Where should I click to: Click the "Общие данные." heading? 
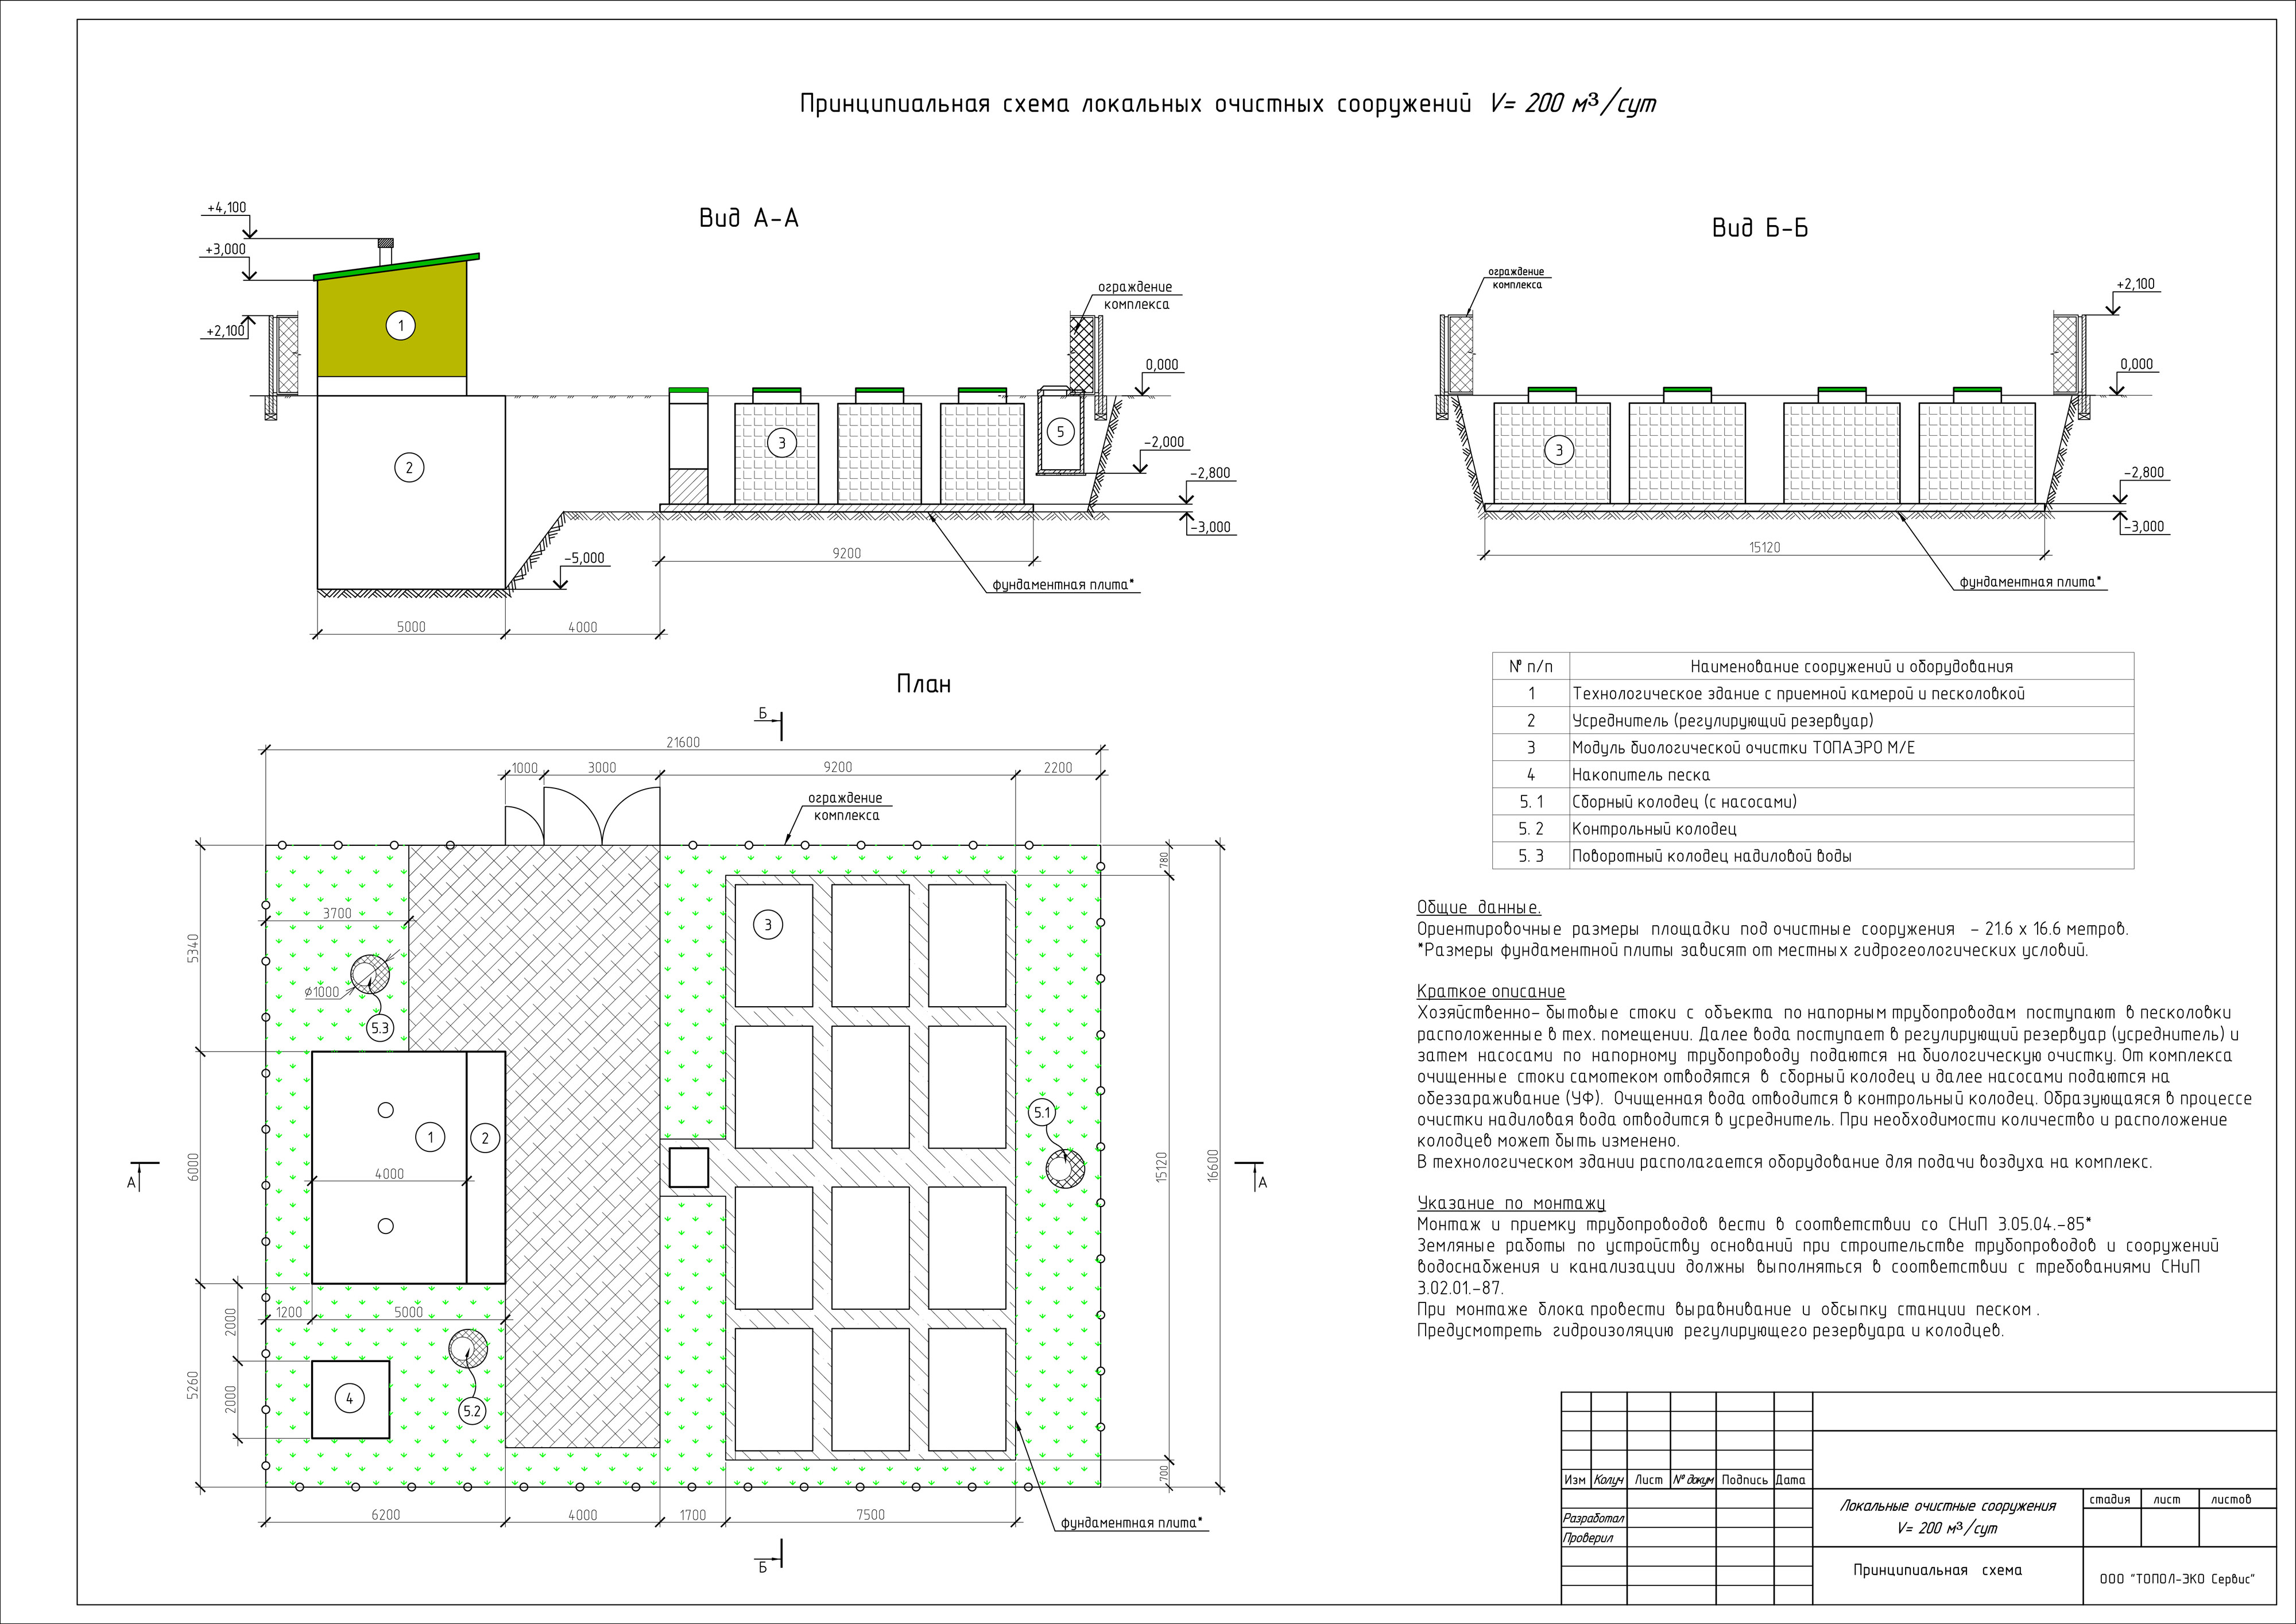click(1479, 908)
